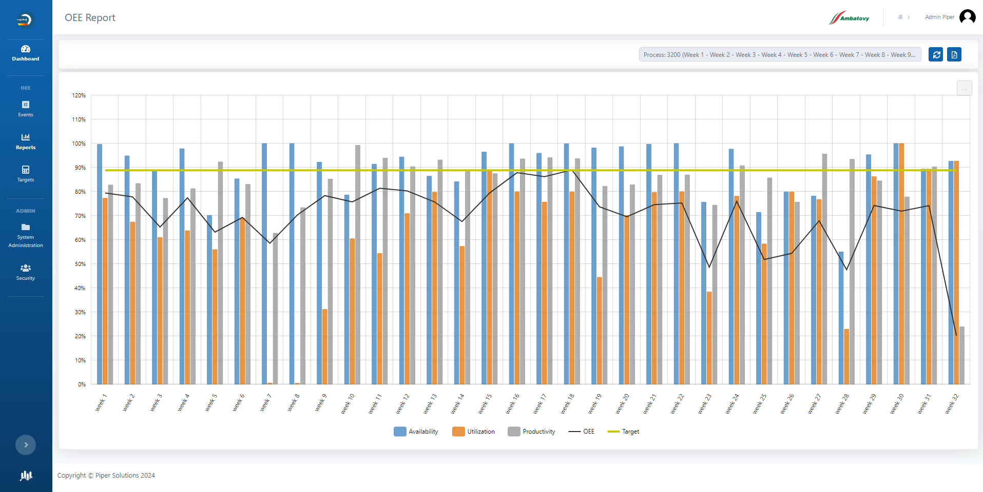Screen dimensions: 983x492
Task: Open the Security users icon
Action: click(26, 268)
